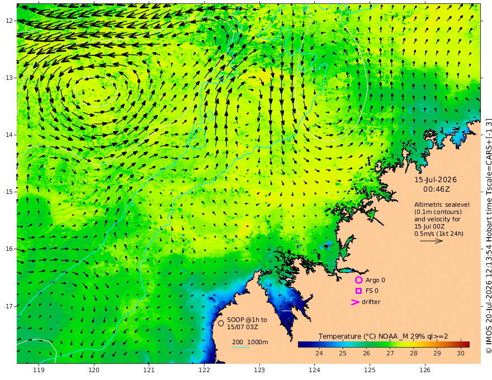
Task: Click longitude label 122 on bottom axis
Action: (204, 370)
